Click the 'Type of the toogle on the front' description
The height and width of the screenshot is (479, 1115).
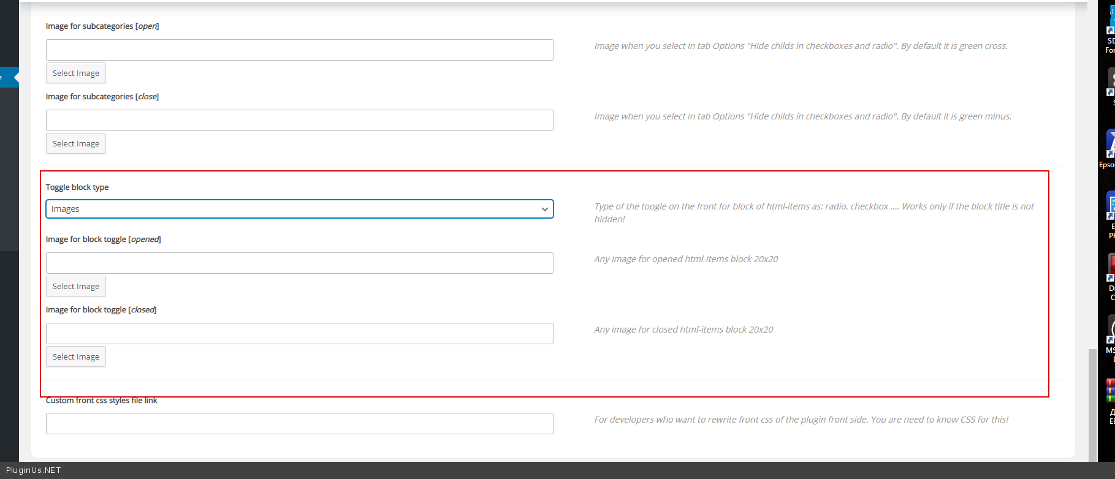814,213
